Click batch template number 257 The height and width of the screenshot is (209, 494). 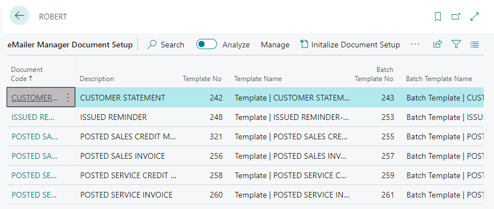(x=388, y=156)
